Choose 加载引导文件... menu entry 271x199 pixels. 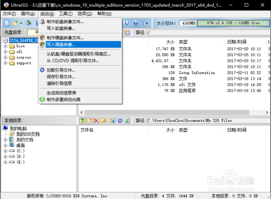click(80, 70)
